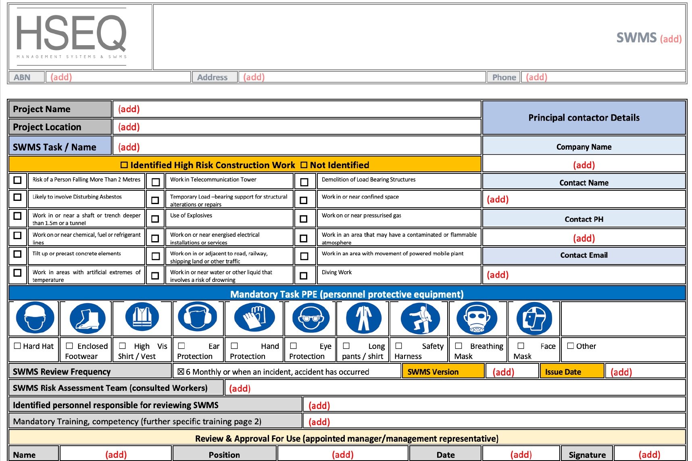Screen dimensions: 692x461
Task: Tick the Ear Protection checkbox
Action: tap(181, 346)
